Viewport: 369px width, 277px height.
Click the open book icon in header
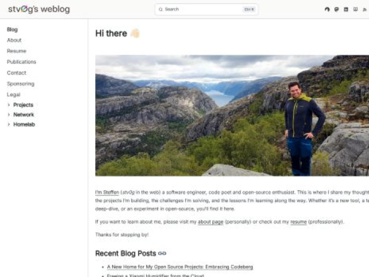click(x=355, y=9)
